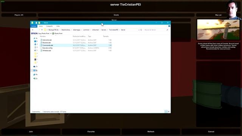Minimize the Server Explorer window
The image size is (242, 136).
(156, 23)
